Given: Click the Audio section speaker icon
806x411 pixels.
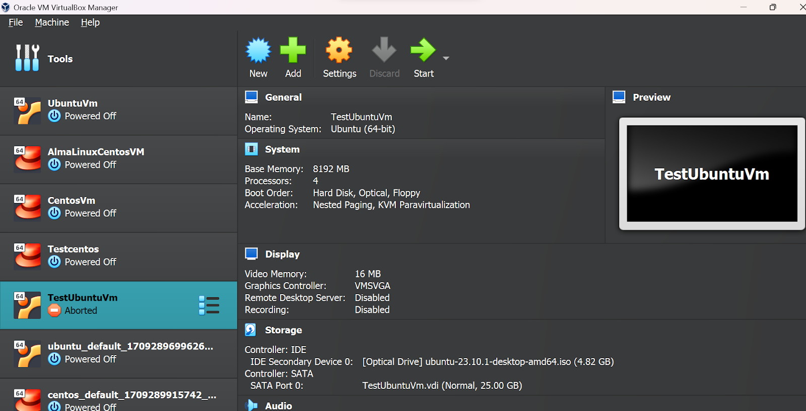Looking at the screenshot, I should 251,405.
